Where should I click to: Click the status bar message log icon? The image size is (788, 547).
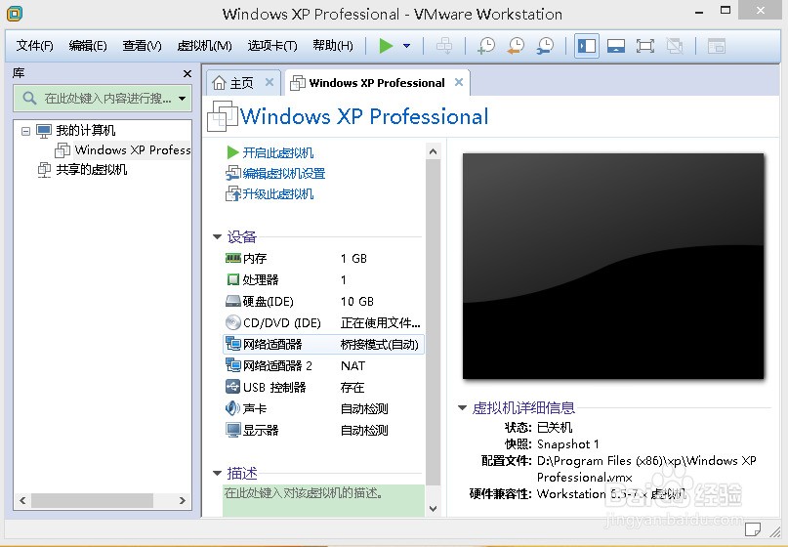click(752, 528)
